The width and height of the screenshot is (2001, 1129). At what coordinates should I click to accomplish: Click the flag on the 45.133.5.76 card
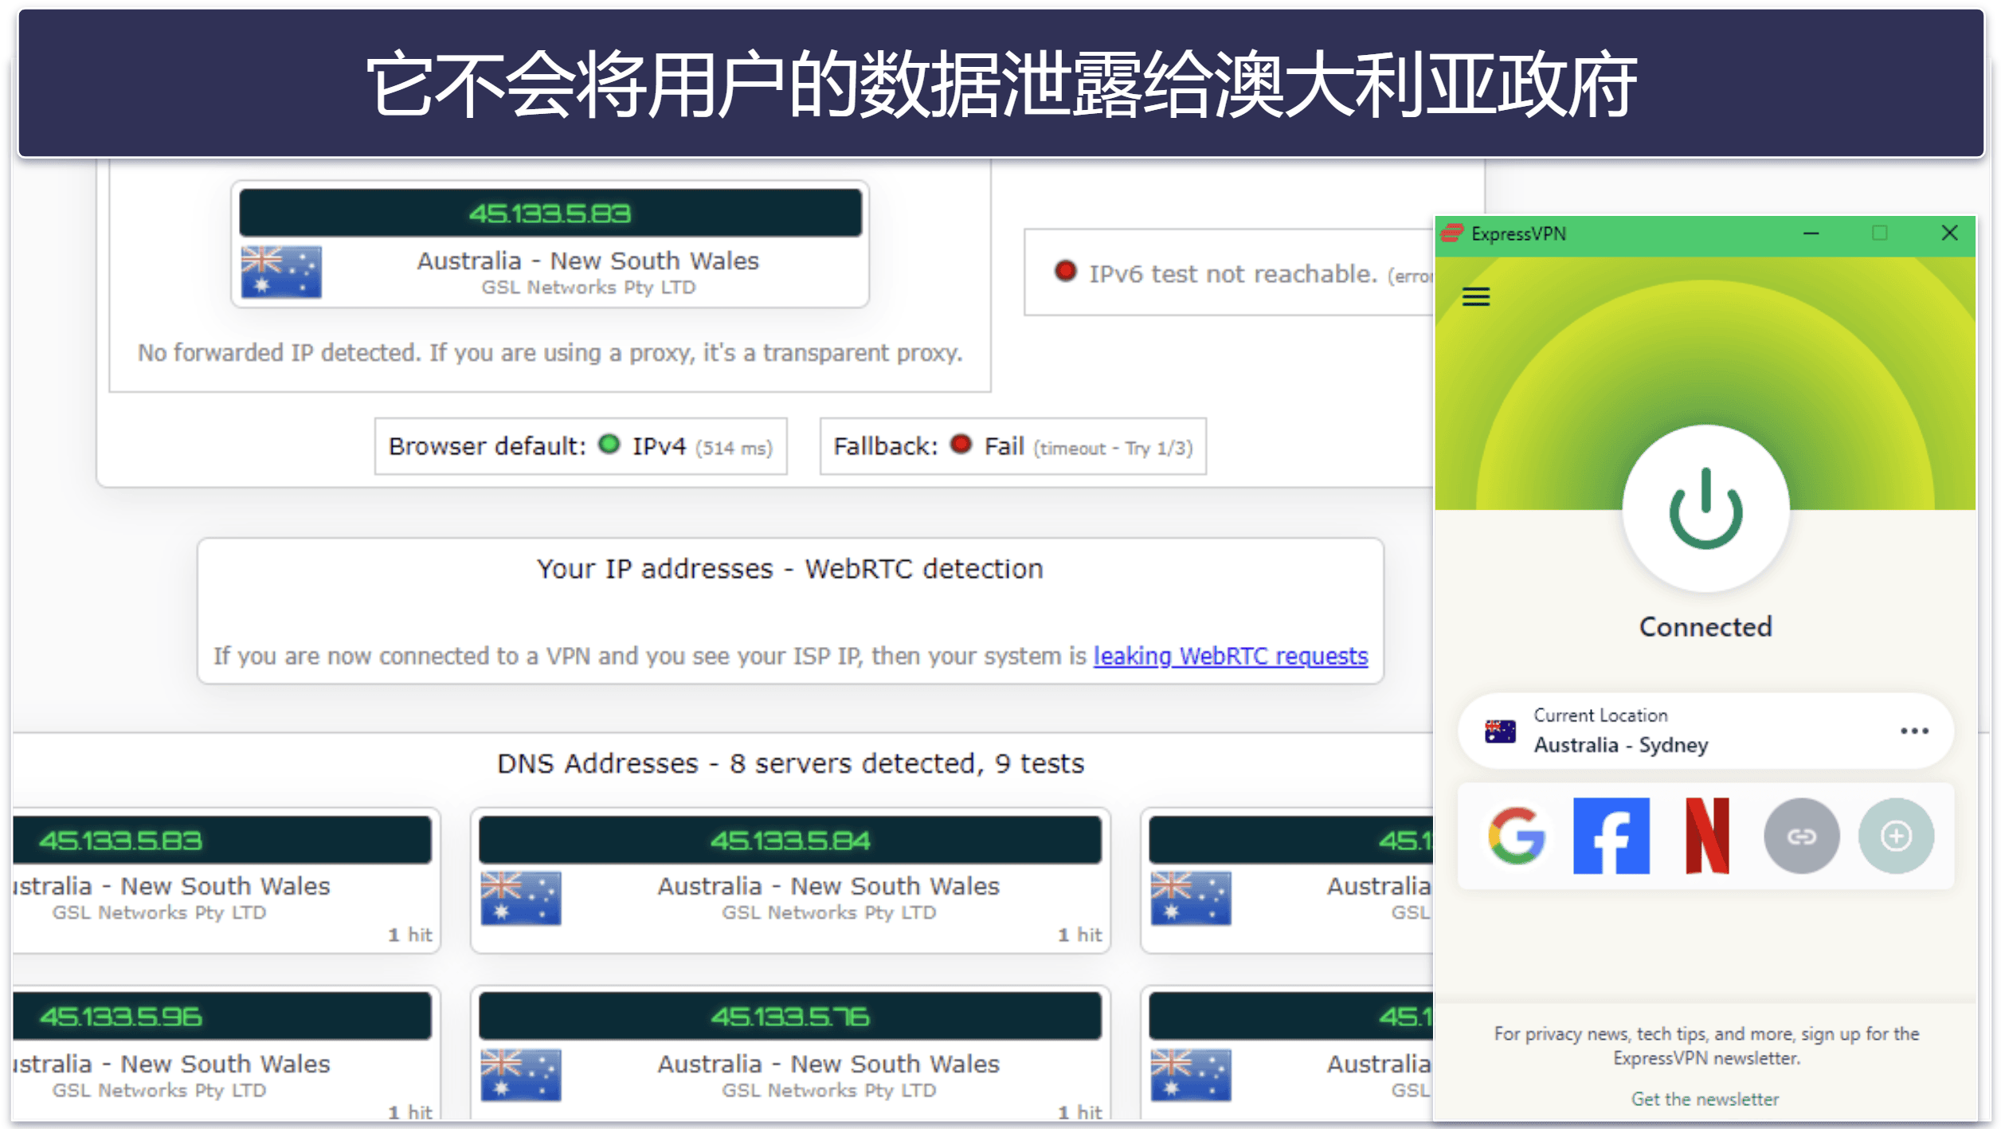pos(520,1076)
